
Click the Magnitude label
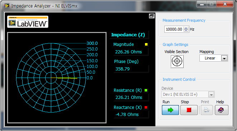click(124, 44)
